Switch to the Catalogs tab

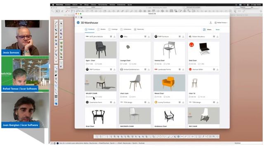click(x=113, y=29)
